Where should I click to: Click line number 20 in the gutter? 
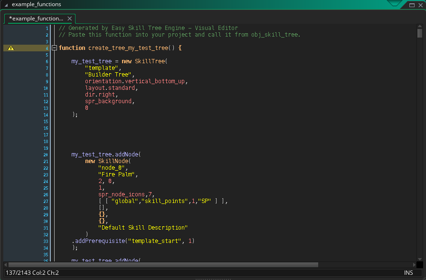tap(46, 154)
